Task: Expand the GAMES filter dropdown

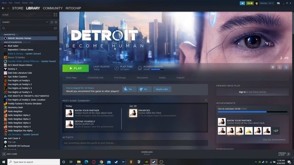Action: 47,22
